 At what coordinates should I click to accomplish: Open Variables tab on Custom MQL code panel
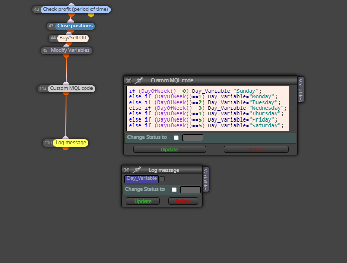301,90
